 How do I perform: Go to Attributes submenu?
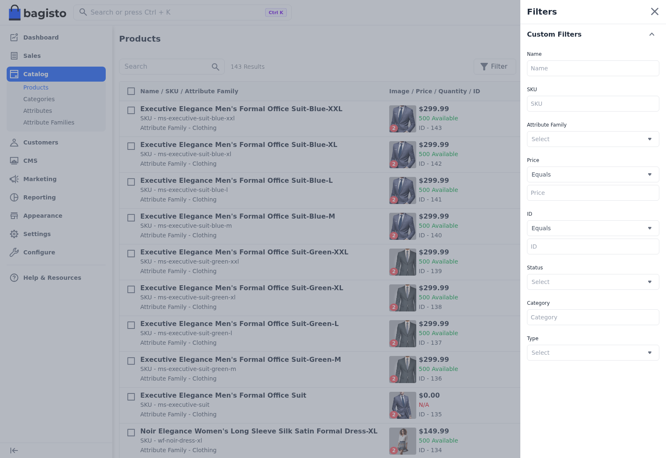[37, 111]
